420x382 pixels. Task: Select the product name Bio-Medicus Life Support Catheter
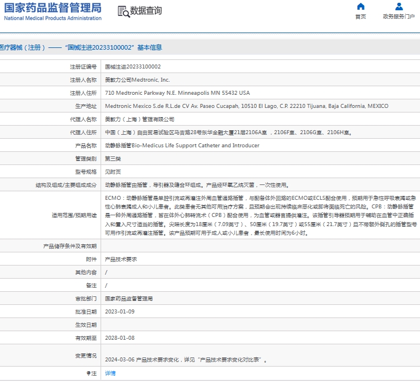click(182, 146)
